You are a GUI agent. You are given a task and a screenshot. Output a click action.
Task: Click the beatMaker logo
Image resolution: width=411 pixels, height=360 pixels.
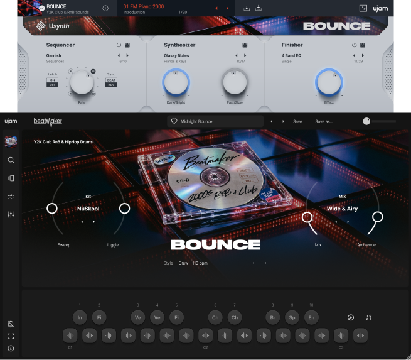point(48,121)
